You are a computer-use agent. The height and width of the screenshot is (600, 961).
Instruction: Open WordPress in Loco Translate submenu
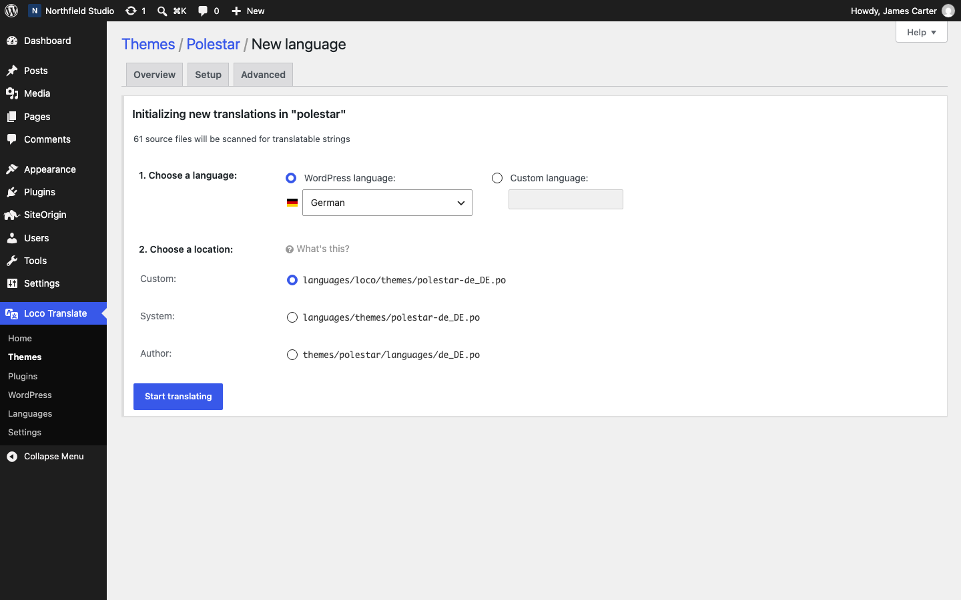[30, 395]
